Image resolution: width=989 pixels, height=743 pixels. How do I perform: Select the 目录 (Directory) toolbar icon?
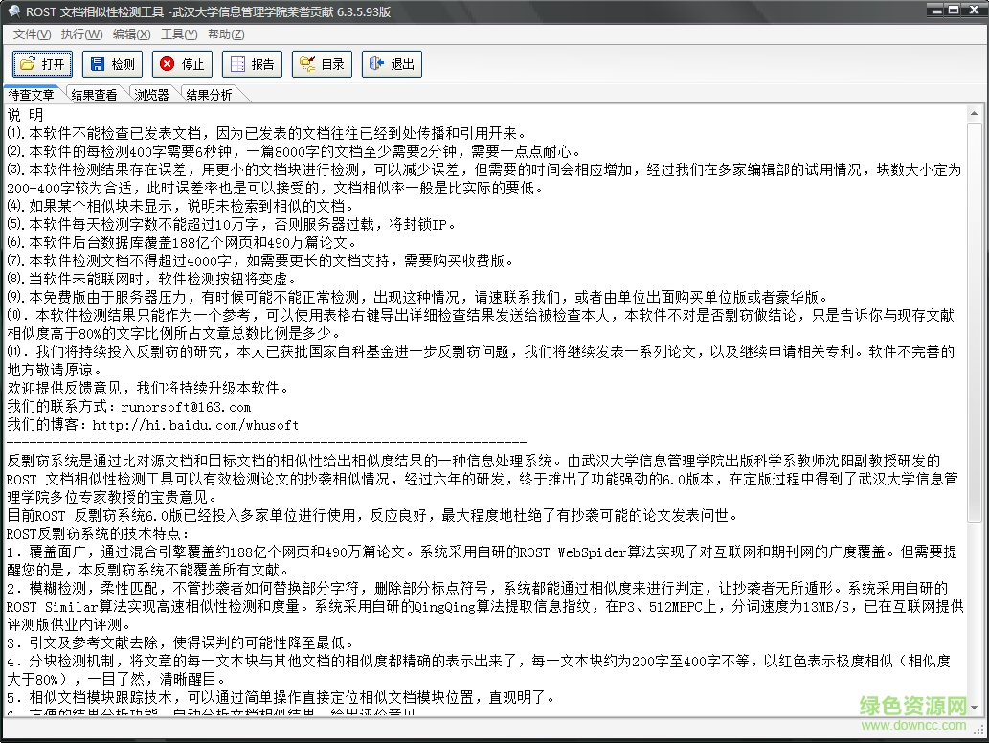pos(321,64)
